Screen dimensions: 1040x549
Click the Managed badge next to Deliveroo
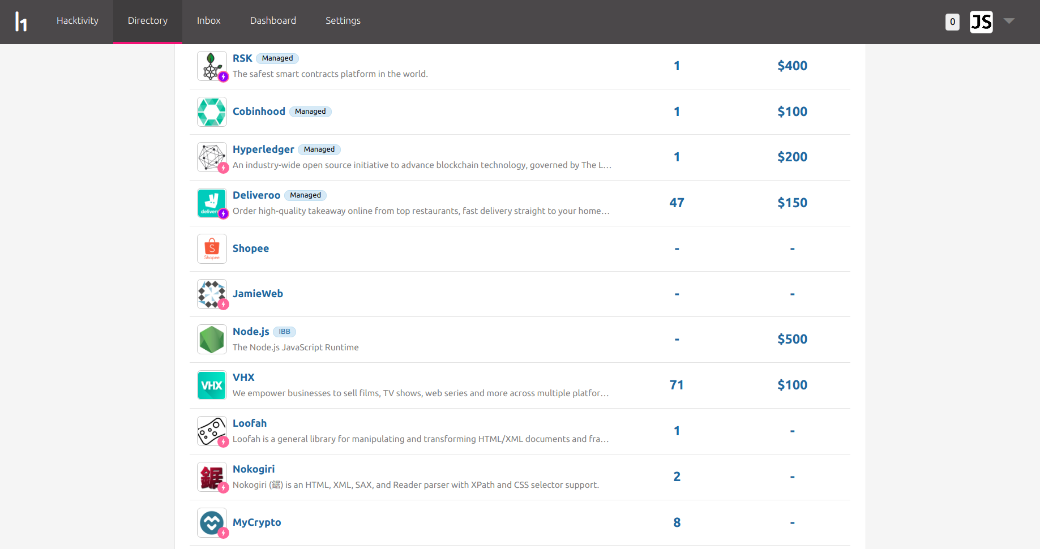pyautogui.click(x=306, y=195)
